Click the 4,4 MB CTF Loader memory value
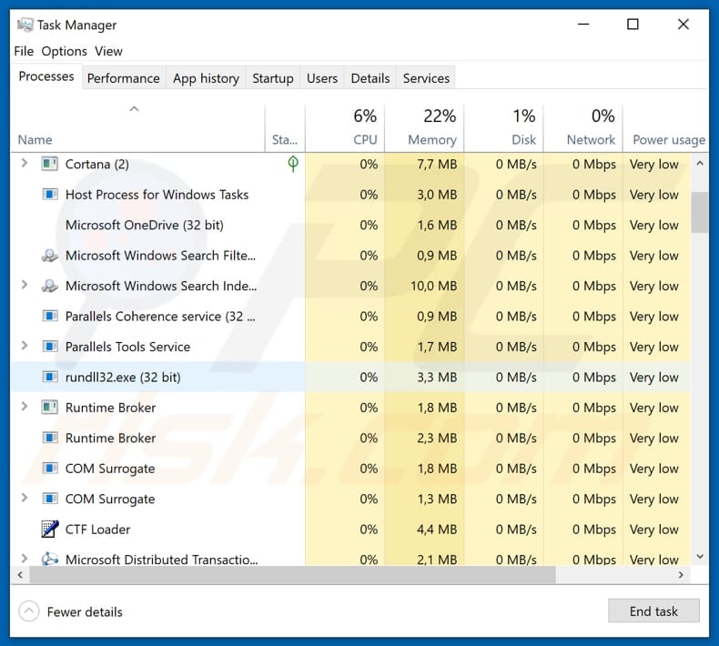This screenshot has height=646, width=719. click(437, 530)
